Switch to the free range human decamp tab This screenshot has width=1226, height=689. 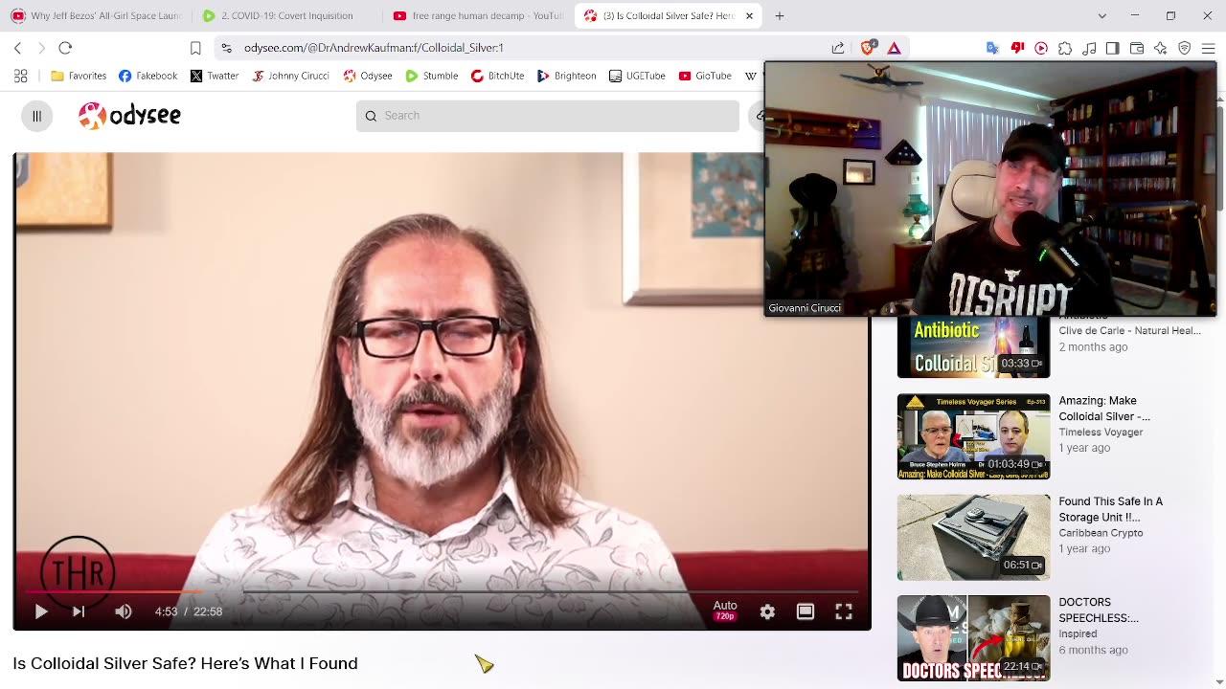475,15
